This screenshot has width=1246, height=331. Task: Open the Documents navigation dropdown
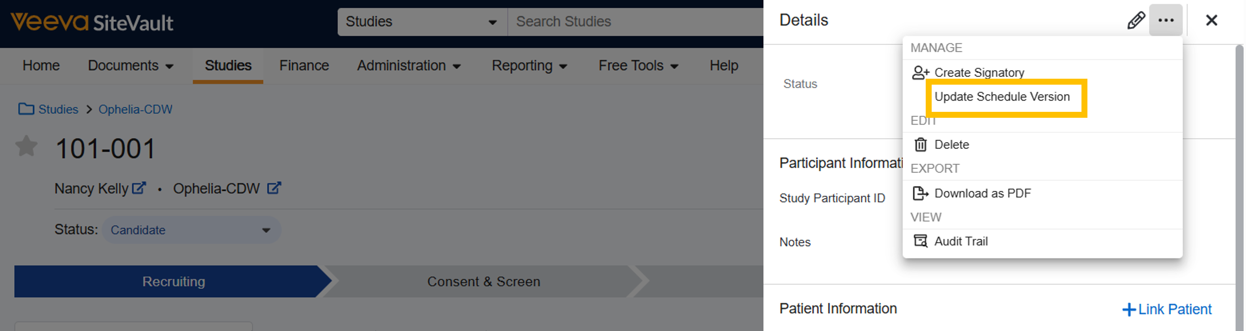(x=130, y=65)
